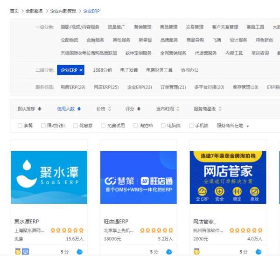
Task: Sort listings by 评分
Action: (x=133, y=108)
